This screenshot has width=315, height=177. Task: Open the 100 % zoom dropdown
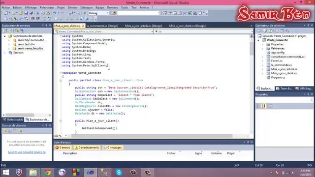(x=65, y=136)
